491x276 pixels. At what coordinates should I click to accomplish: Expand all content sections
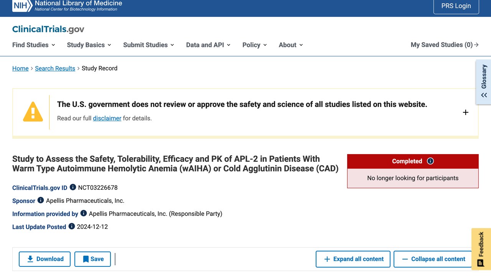(353, 259)
